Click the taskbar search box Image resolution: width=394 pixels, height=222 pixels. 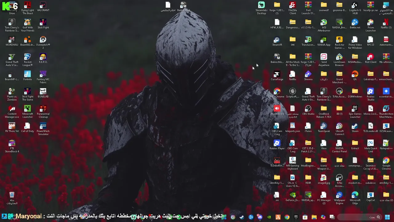point(359,217)
